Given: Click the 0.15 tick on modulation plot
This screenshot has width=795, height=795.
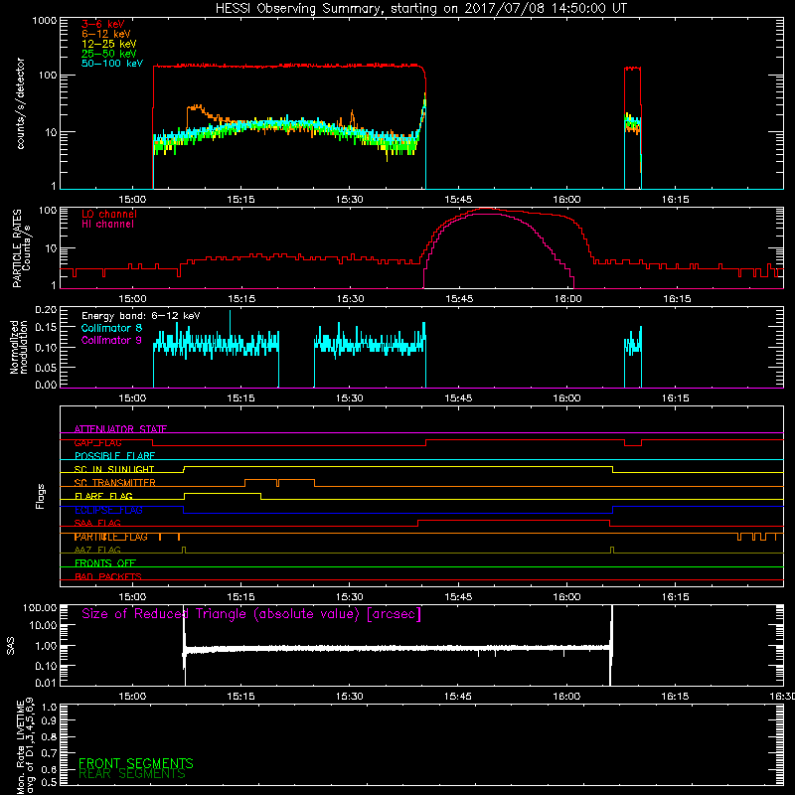Looking at the screenshot, I should (46, 328).
